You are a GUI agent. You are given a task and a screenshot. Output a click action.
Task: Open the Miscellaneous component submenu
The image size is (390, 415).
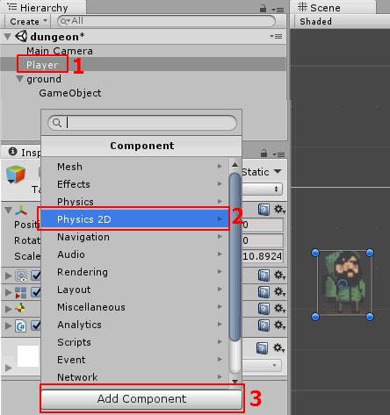[x=134, y=307]
